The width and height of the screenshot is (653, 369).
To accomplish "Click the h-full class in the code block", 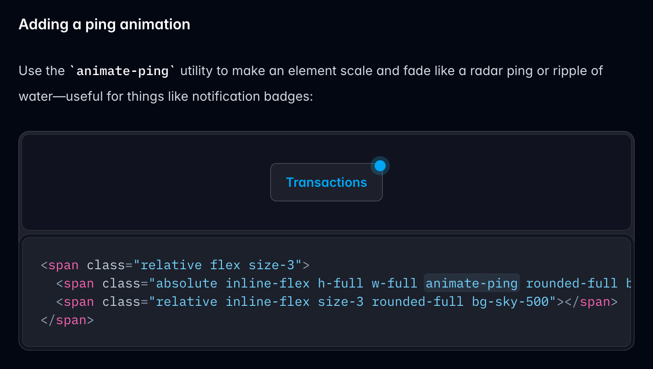I will point(340,283).
